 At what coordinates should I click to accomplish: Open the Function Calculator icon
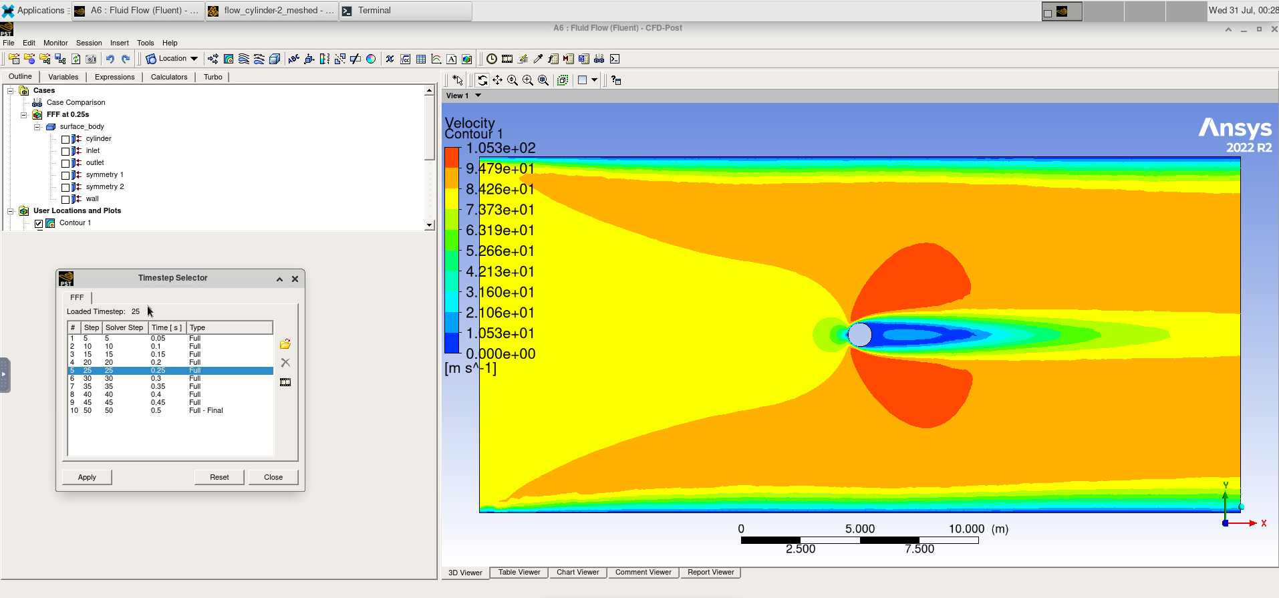tap(553, 59)
